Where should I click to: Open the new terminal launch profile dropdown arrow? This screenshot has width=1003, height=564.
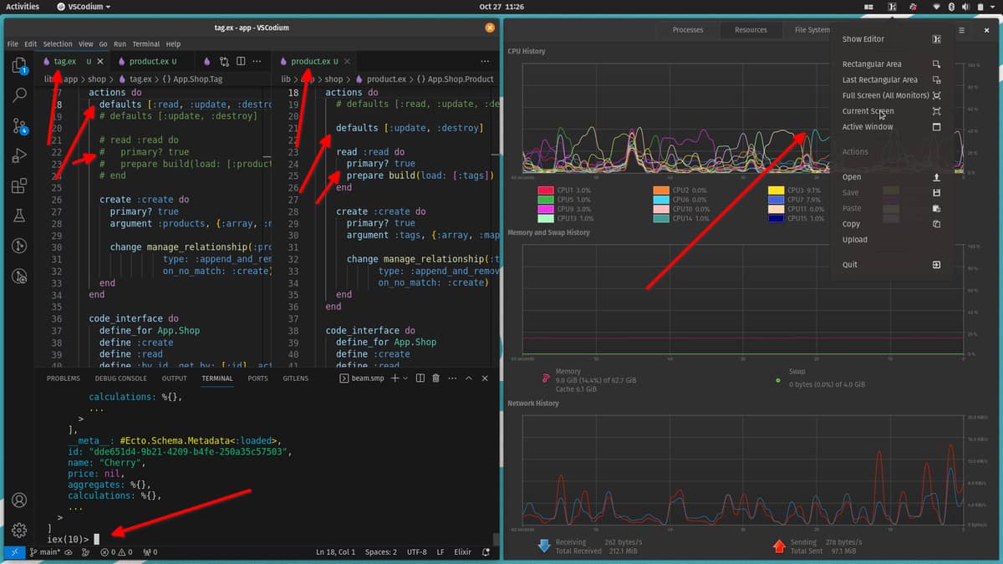click(x=406, y=379)
